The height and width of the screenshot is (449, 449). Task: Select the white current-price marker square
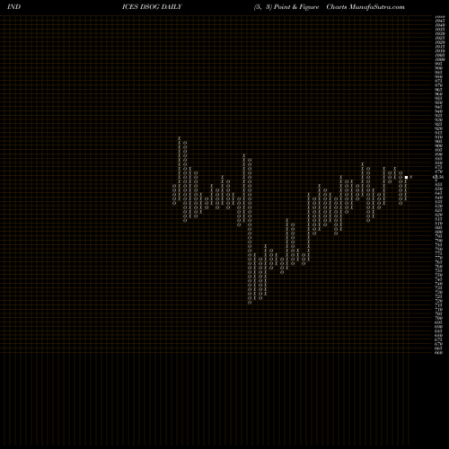(406, 177)
